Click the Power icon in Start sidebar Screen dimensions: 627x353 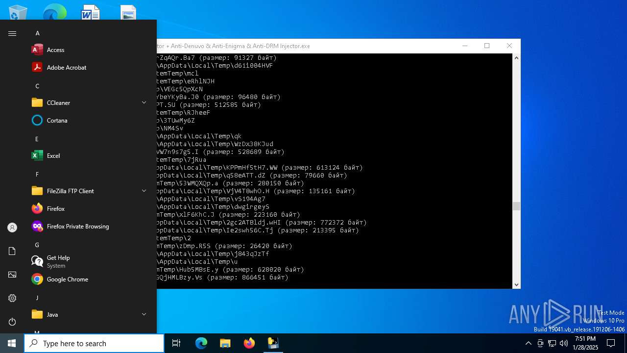coord(12,322)
